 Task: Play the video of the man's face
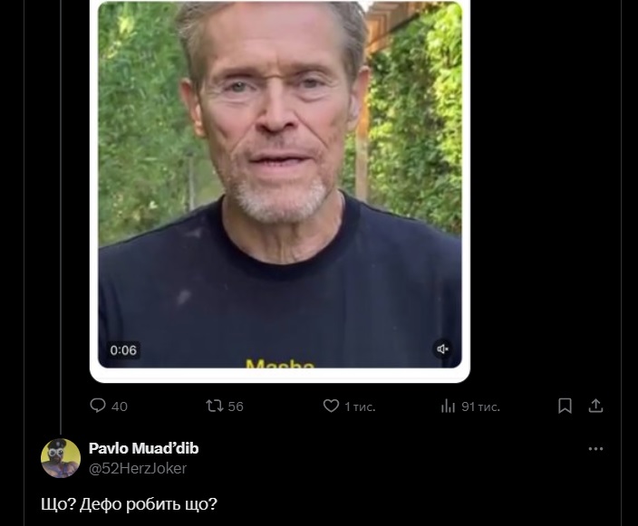(x=279, y=181)
